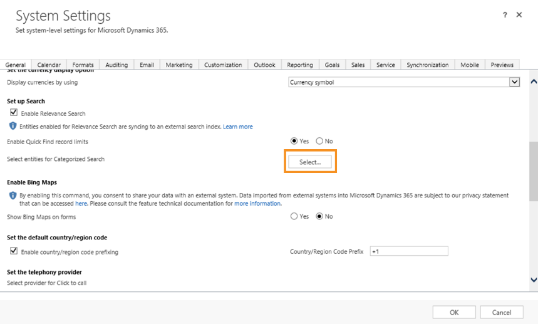Open the Synchronization tab

(427, 65)
